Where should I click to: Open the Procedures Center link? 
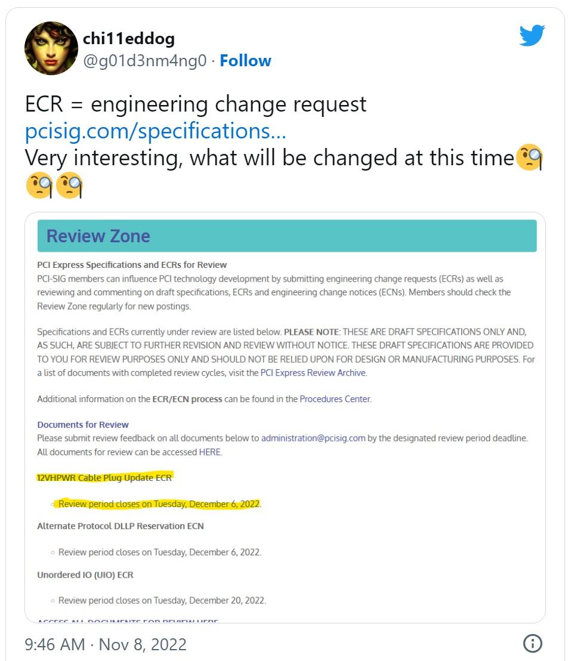click(335, 399)
